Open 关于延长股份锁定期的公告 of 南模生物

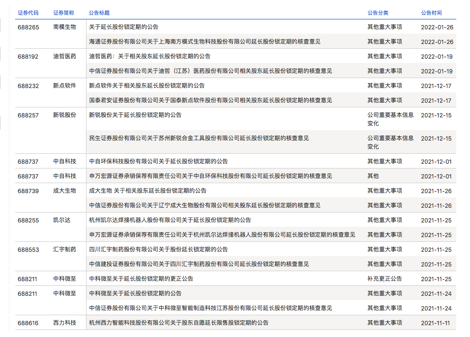pos(124,27)
